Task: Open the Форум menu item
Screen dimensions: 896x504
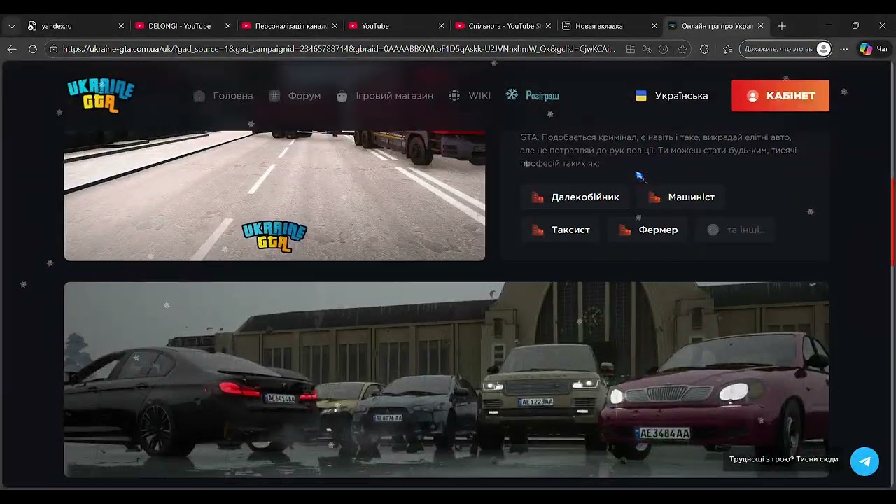Action: click(295, 96)
